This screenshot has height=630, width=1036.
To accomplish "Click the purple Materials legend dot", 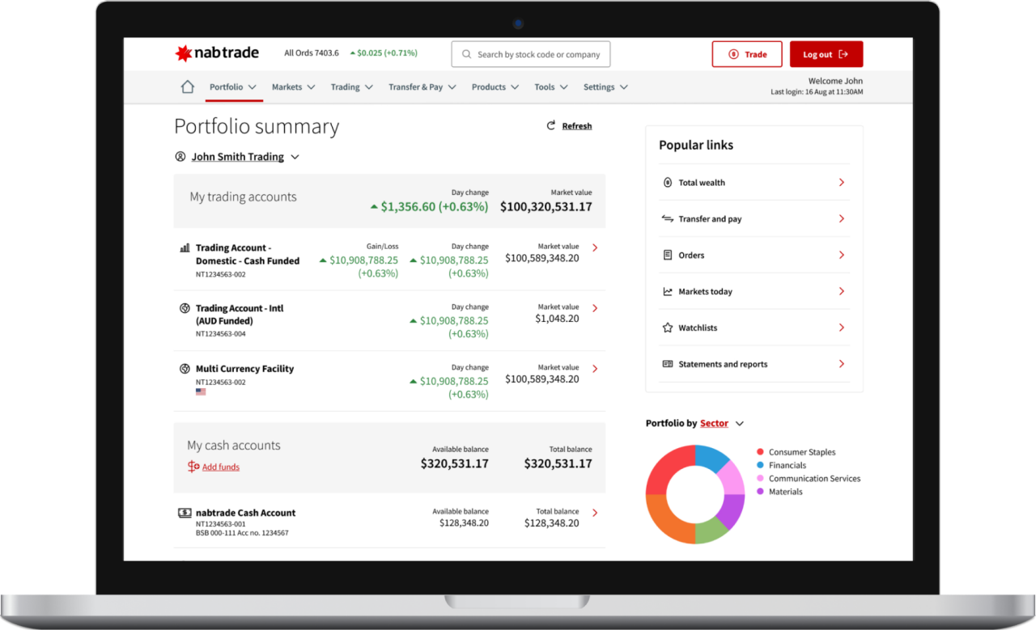I will click(760, 492).
